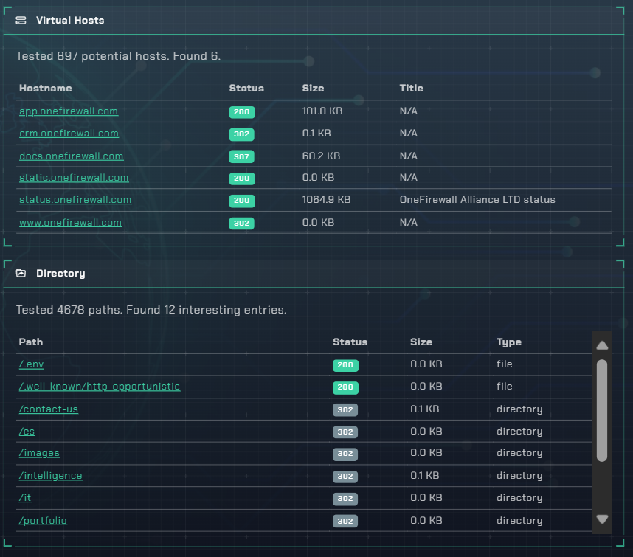Open the /portfolio directory link

(43, 521)
